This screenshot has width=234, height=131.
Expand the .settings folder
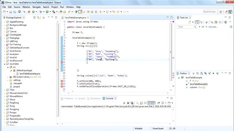coord(8,80)
